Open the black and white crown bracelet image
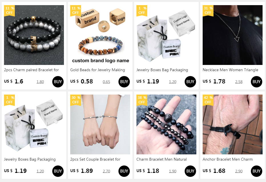This screenshot has height=182, width=266. (34, 35)
